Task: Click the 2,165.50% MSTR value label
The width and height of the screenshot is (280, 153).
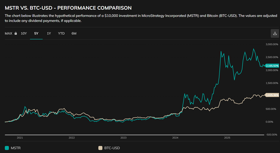Action: click(x=272, y=66)
